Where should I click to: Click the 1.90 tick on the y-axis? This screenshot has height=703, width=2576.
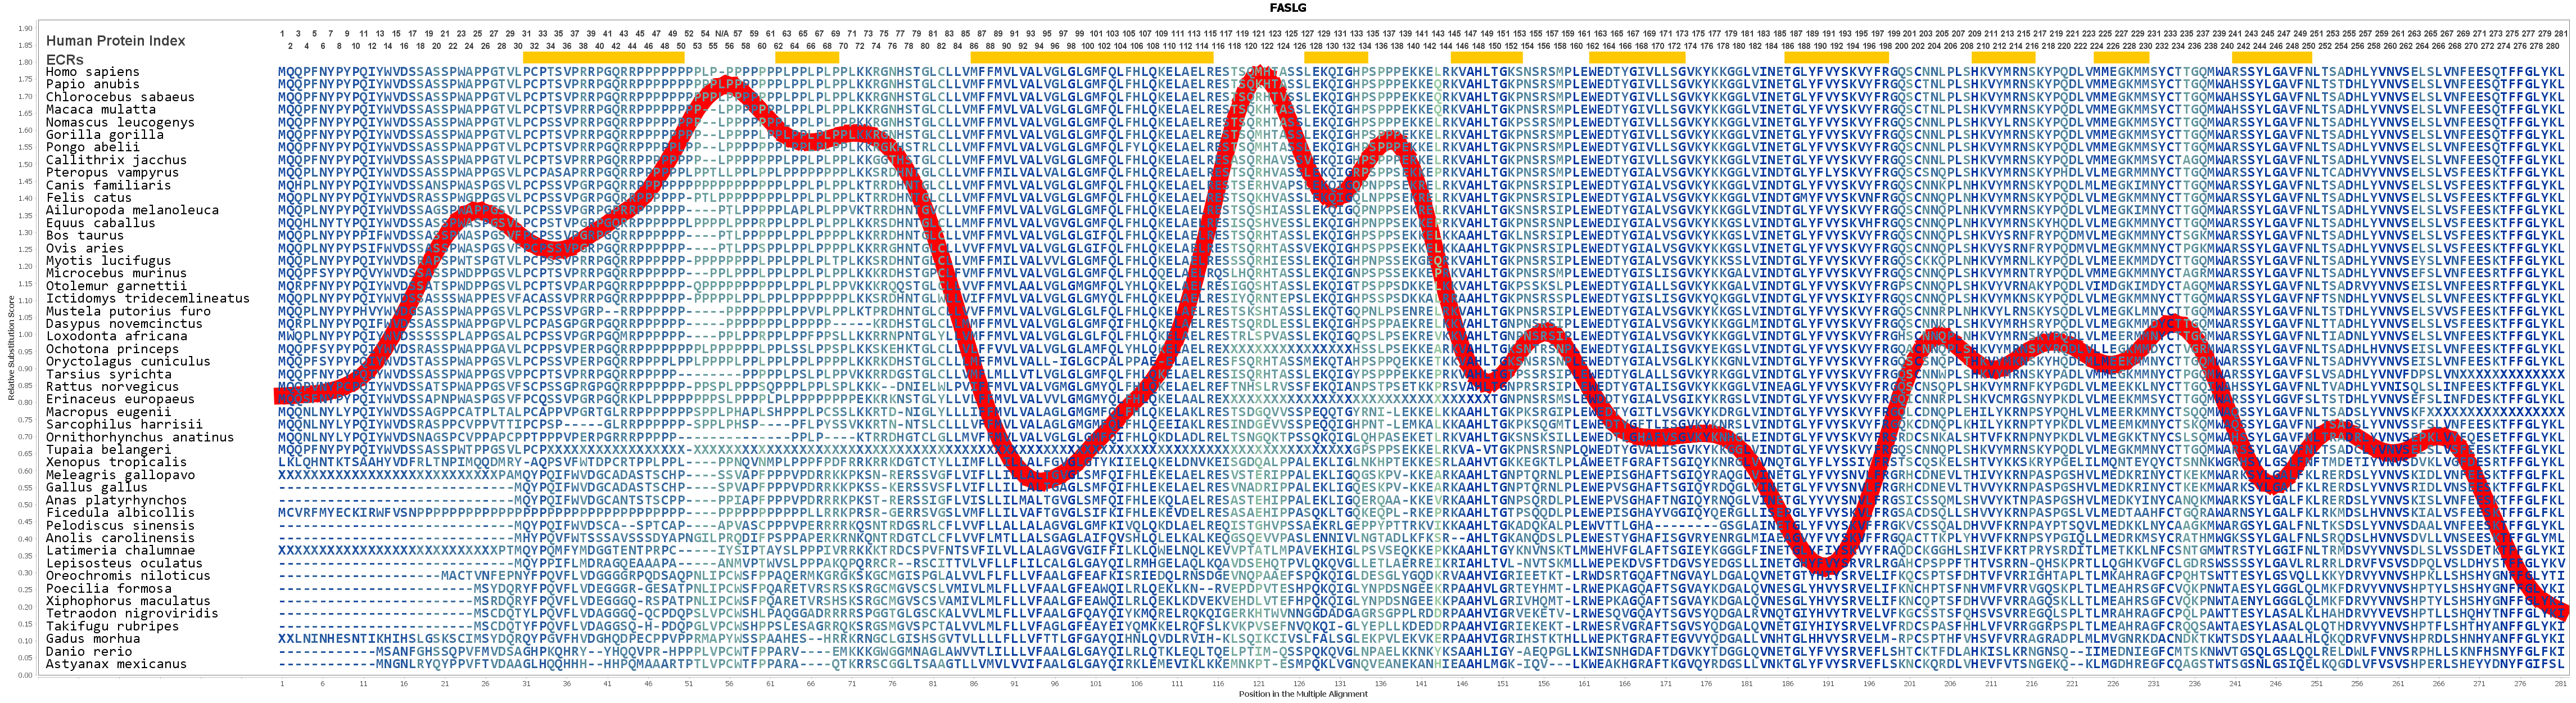point(25,29)
